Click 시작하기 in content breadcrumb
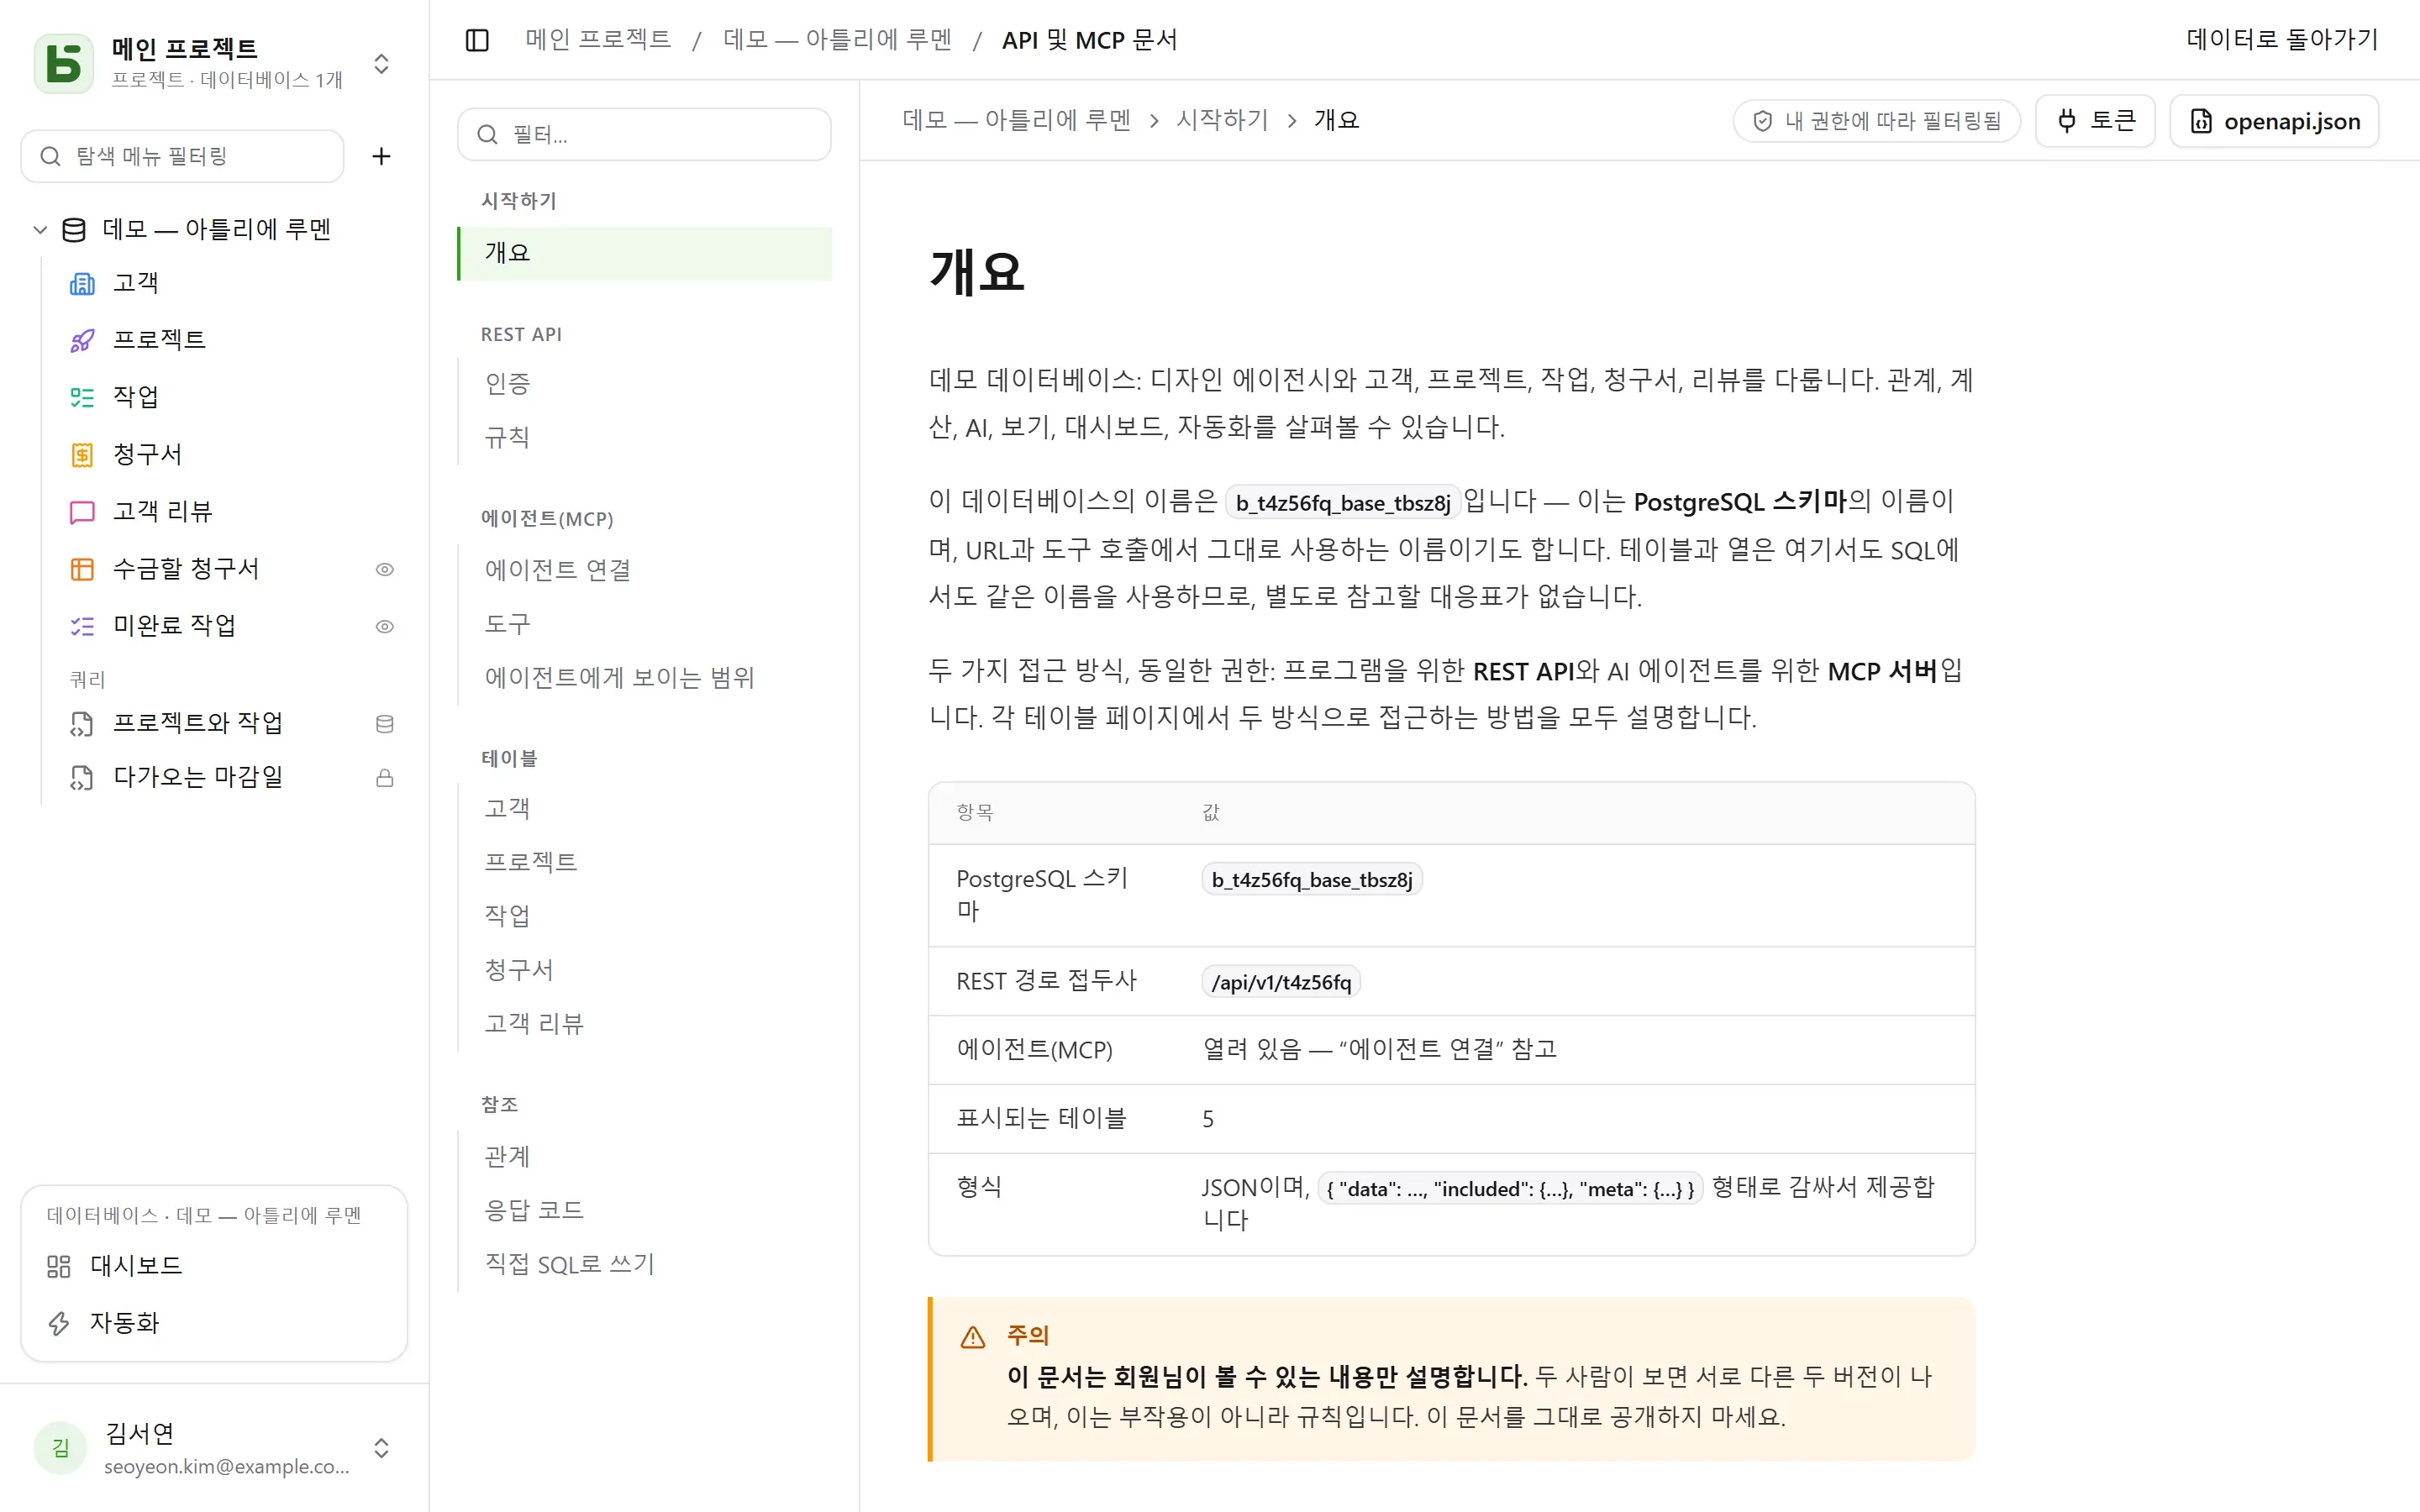 (1222, 120)
